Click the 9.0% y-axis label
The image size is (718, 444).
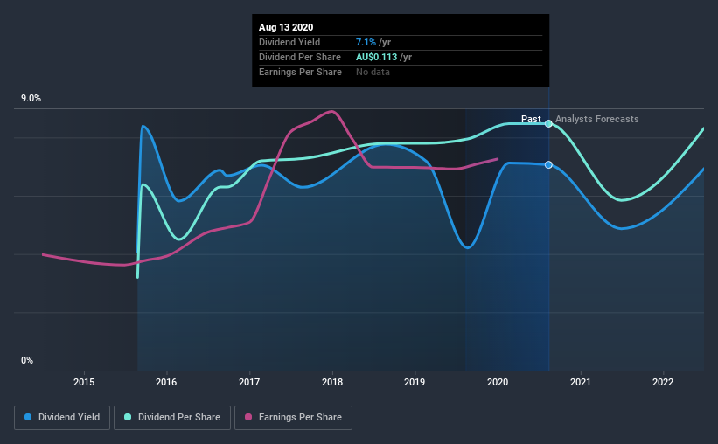tap(31, 99)
